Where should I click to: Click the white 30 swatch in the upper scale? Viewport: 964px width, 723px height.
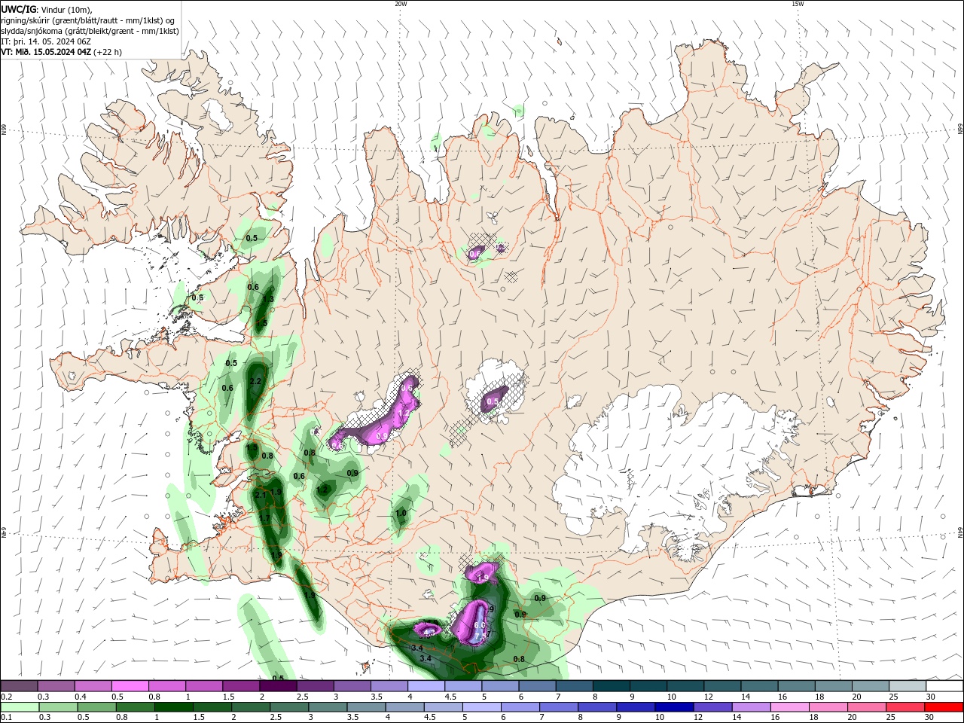click(x=944, y=686)
